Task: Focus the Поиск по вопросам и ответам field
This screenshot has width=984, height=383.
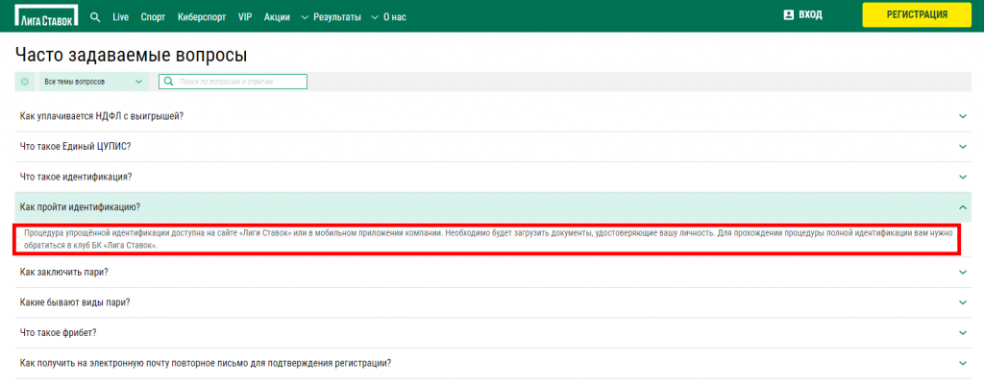Action: (x=233, y=82)
